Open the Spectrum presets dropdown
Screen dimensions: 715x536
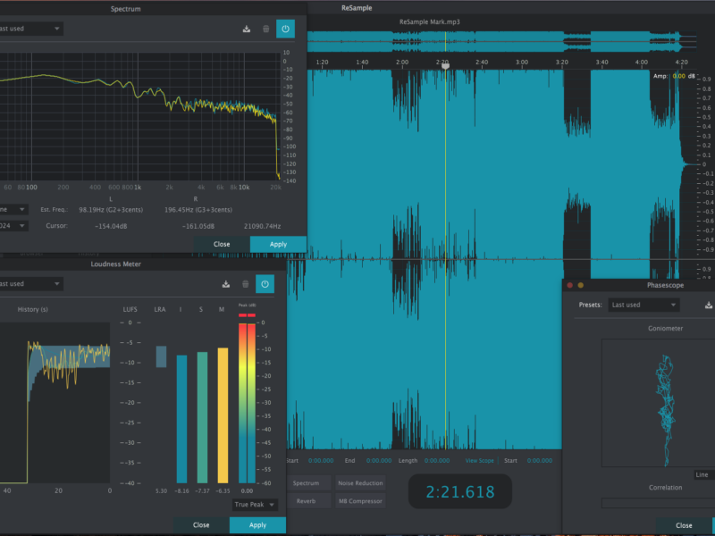point(30,29)
